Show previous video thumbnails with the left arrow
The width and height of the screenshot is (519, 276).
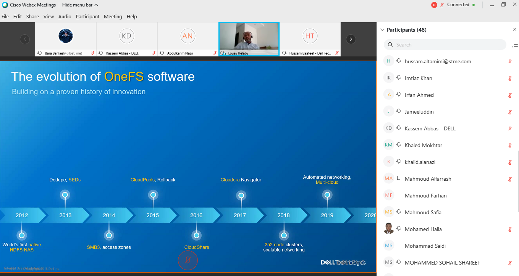(25, 39)
